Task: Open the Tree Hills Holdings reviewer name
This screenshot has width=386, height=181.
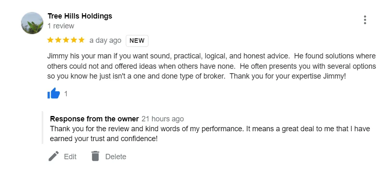Action: tap(80, 16)
